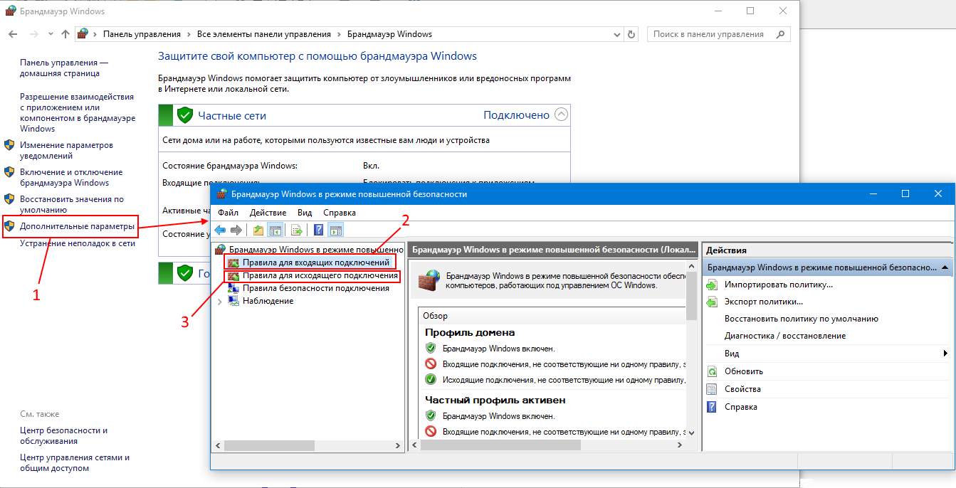The width and height of the screenshot is (956, 488).
Task: Collapse the Частные сети section chevron
Action: pos(561,115)
